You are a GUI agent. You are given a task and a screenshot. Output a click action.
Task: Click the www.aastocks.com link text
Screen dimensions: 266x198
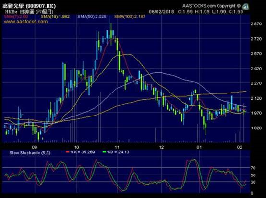point(26,22)
